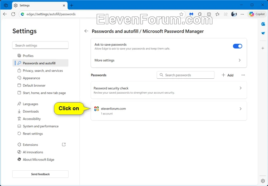Image resolution: width=268 pixels, height=186 pixels.
Task: Open the workspaces icon in title bar
Action: click(6, 5)
